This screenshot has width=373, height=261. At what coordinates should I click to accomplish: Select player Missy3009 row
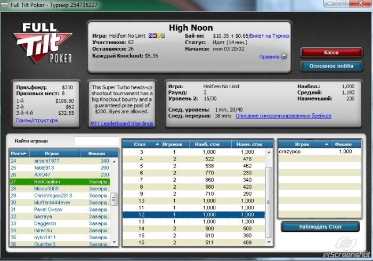coord(60,189)
